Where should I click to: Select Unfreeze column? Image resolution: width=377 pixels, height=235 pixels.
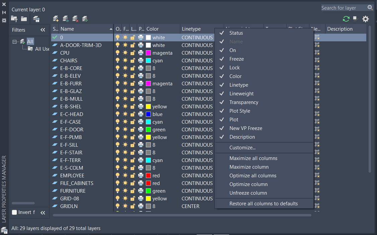point(248,193)
